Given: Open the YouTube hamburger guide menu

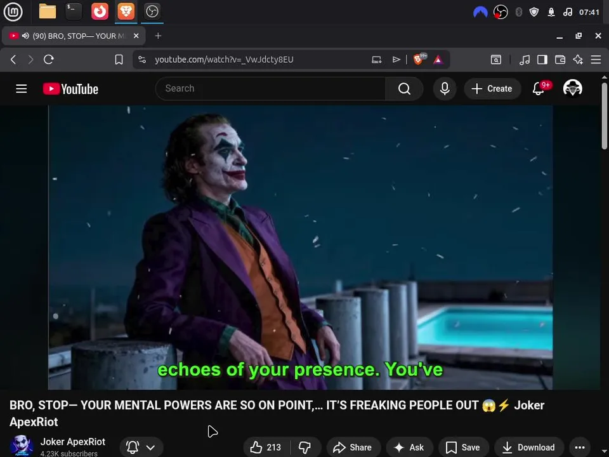Looking at the screenshot, I should click(22, 89).
